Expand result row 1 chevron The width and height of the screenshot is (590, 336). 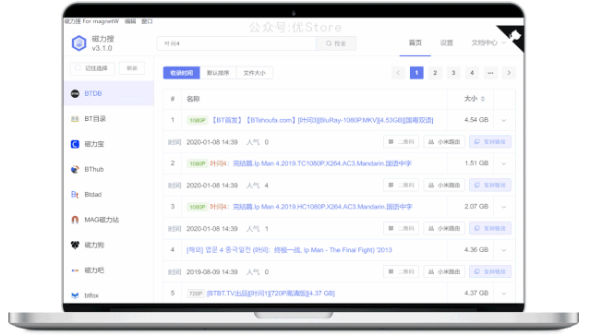click(x=504, y=120)
